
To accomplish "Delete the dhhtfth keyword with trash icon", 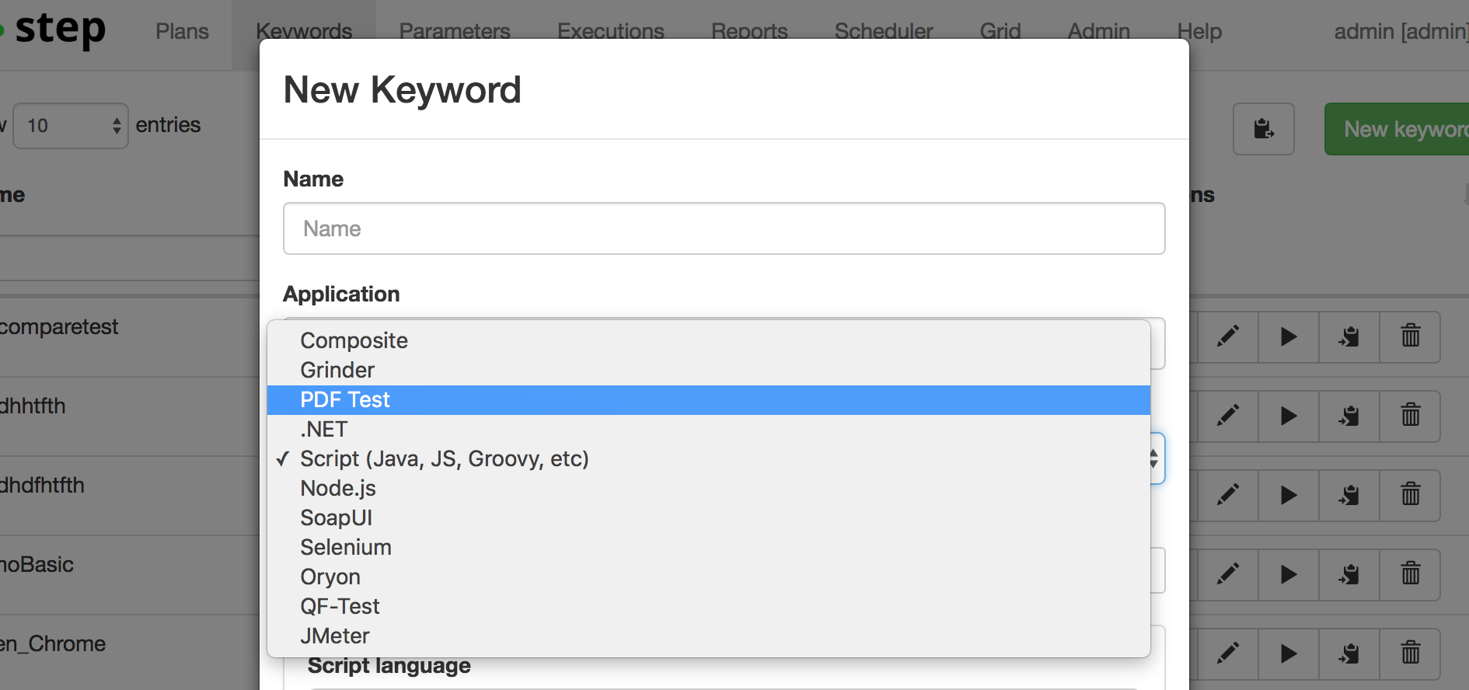I will pos(1410,416).
